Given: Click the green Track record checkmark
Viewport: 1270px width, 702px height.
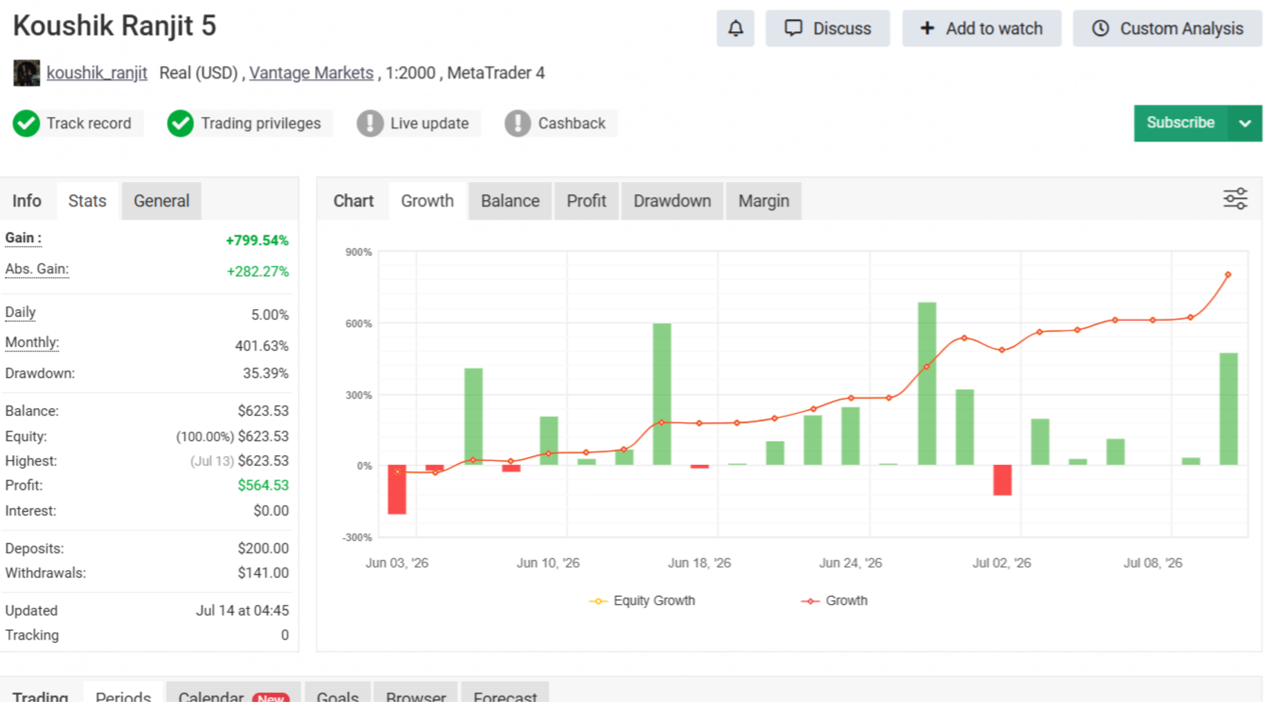Looking at the screenshot, I should point(26,123).
